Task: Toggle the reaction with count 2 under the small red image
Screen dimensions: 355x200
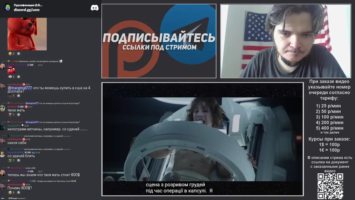Action: [11, 77]
